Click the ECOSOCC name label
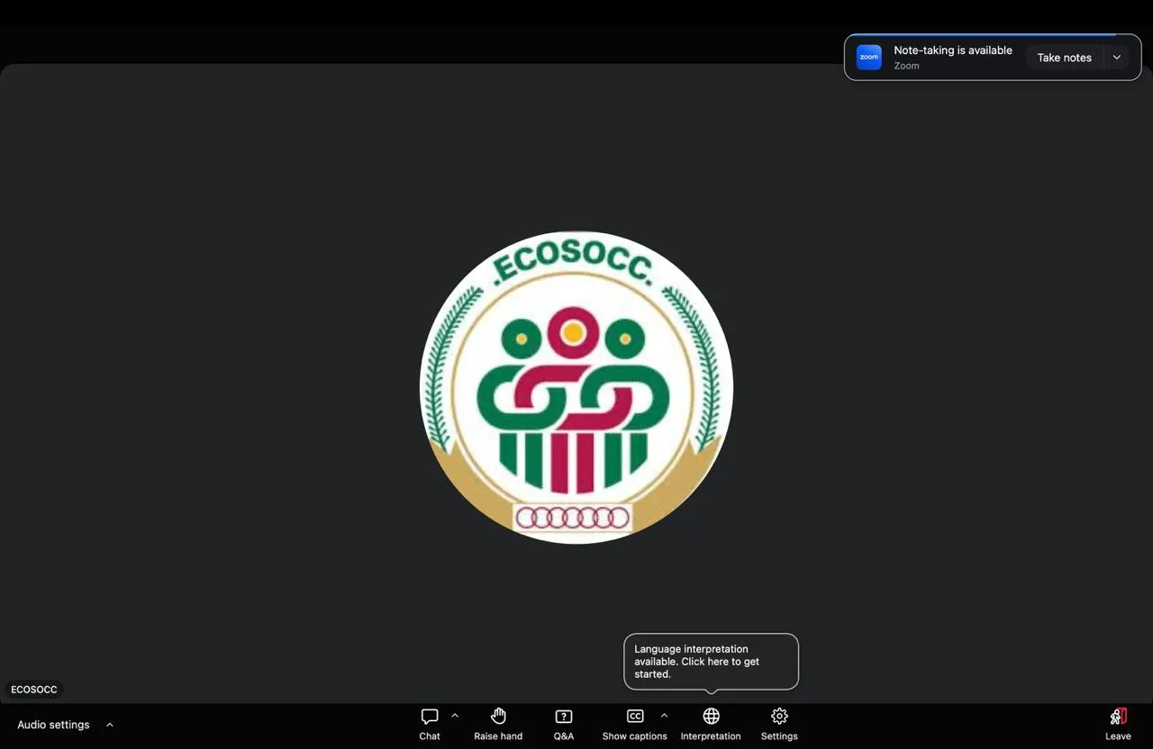 pos(34,690)
